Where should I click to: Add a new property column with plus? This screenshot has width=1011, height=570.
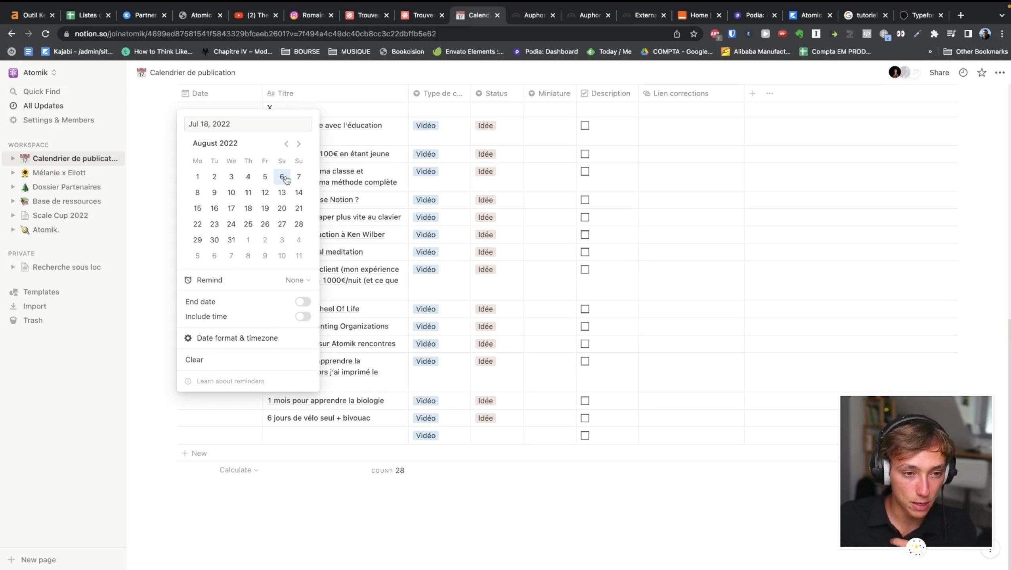coord(753,93)
